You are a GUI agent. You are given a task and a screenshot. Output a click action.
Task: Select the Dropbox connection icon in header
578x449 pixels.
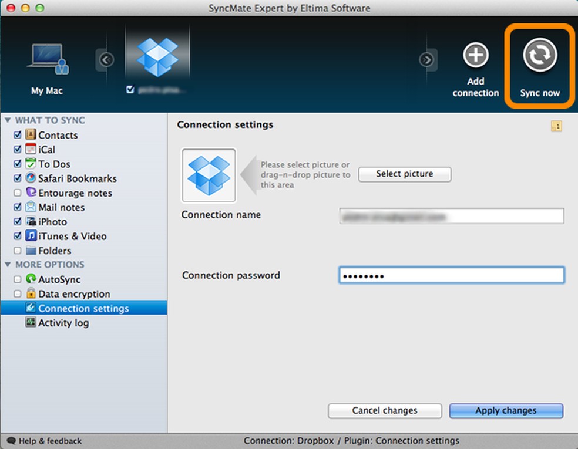(x=157, y=57)
